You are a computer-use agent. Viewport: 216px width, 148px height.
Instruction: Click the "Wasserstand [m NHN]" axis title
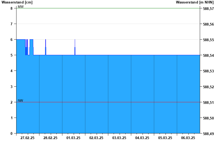click(x=195, y=2)
